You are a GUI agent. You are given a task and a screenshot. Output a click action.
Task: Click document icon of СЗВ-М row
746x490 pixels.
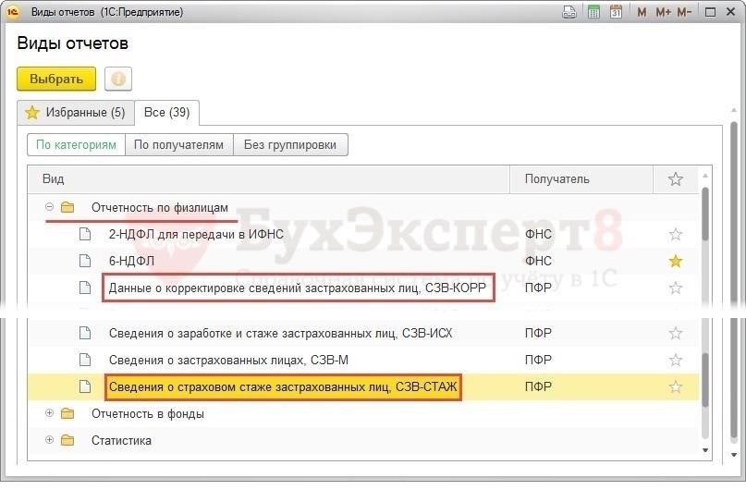tap(85, 360)
